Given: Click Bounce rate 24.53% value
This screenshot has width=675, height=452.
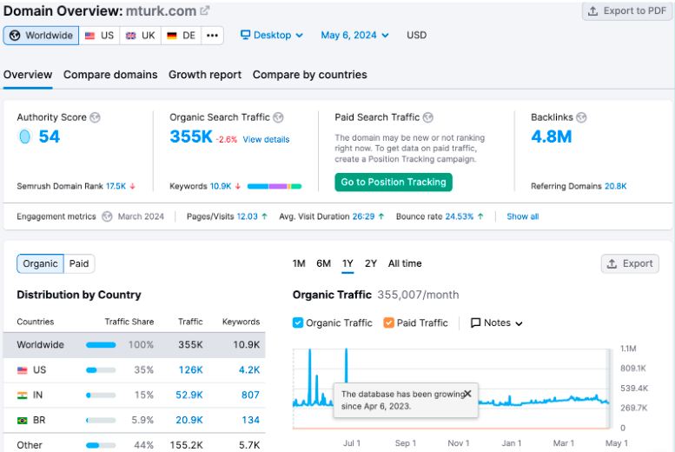Looking at the screenshot, I should [460, 216].
